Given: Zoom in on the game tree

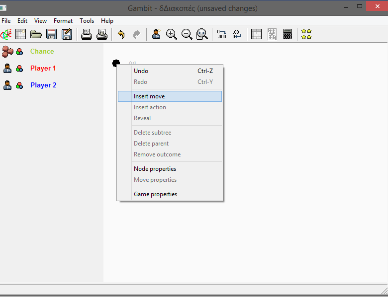Looking at the screenshot, I should tap(172, 34).
